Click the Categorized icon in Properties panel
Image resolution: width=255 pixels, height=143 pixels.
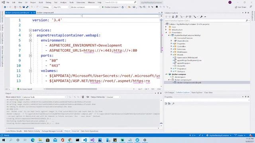166,104
